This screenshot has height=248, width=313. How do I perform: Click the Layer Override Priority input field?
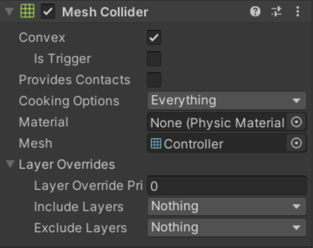coord(226,186)
